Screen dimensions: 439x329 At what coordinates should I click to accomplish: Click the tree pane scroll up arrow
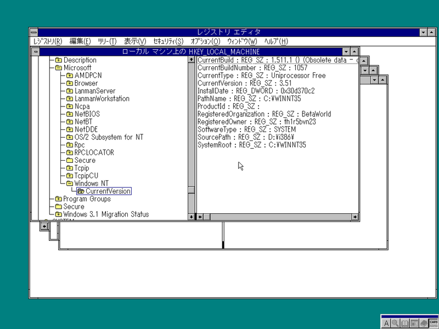192,59
